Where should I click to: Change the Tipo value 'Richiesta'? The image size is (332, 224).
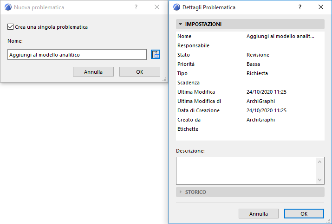[257, 73]
